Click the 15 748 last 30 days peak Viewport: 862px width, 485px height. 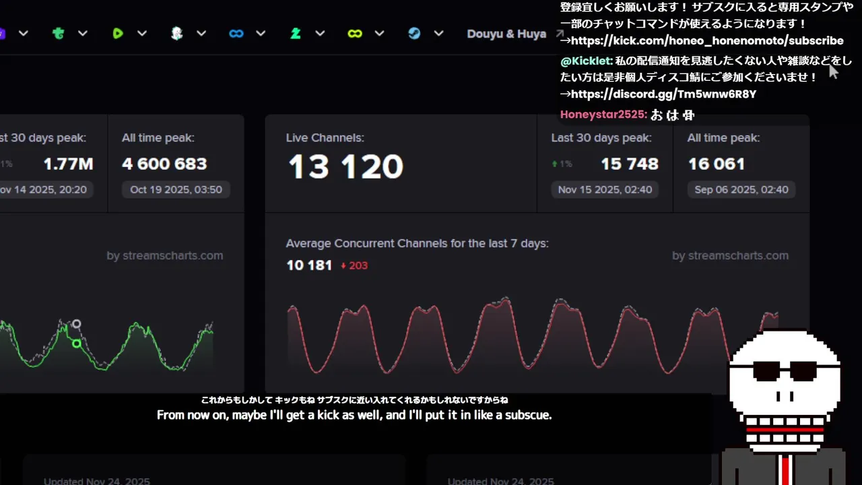(630, 164)
